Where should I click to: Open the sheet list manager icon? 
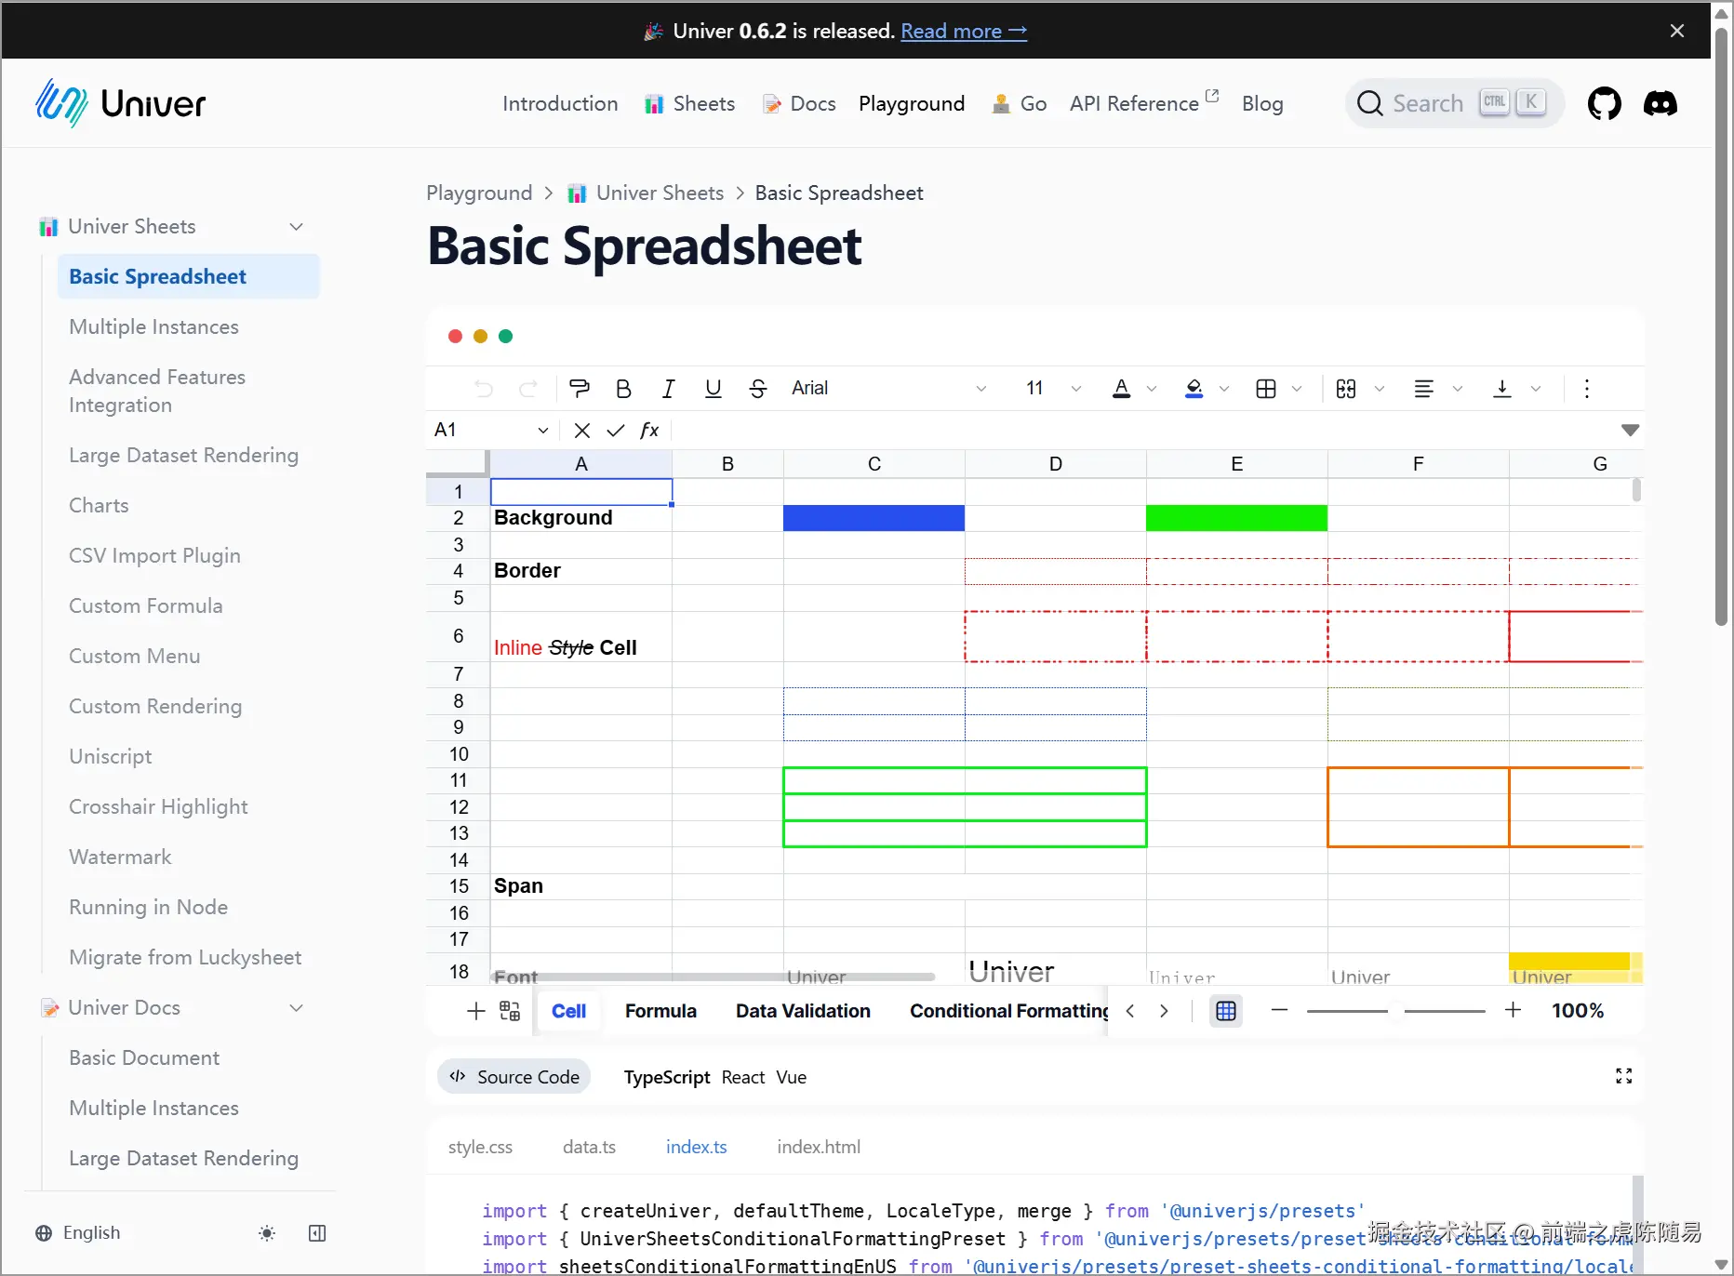[x=510, y=1011]
